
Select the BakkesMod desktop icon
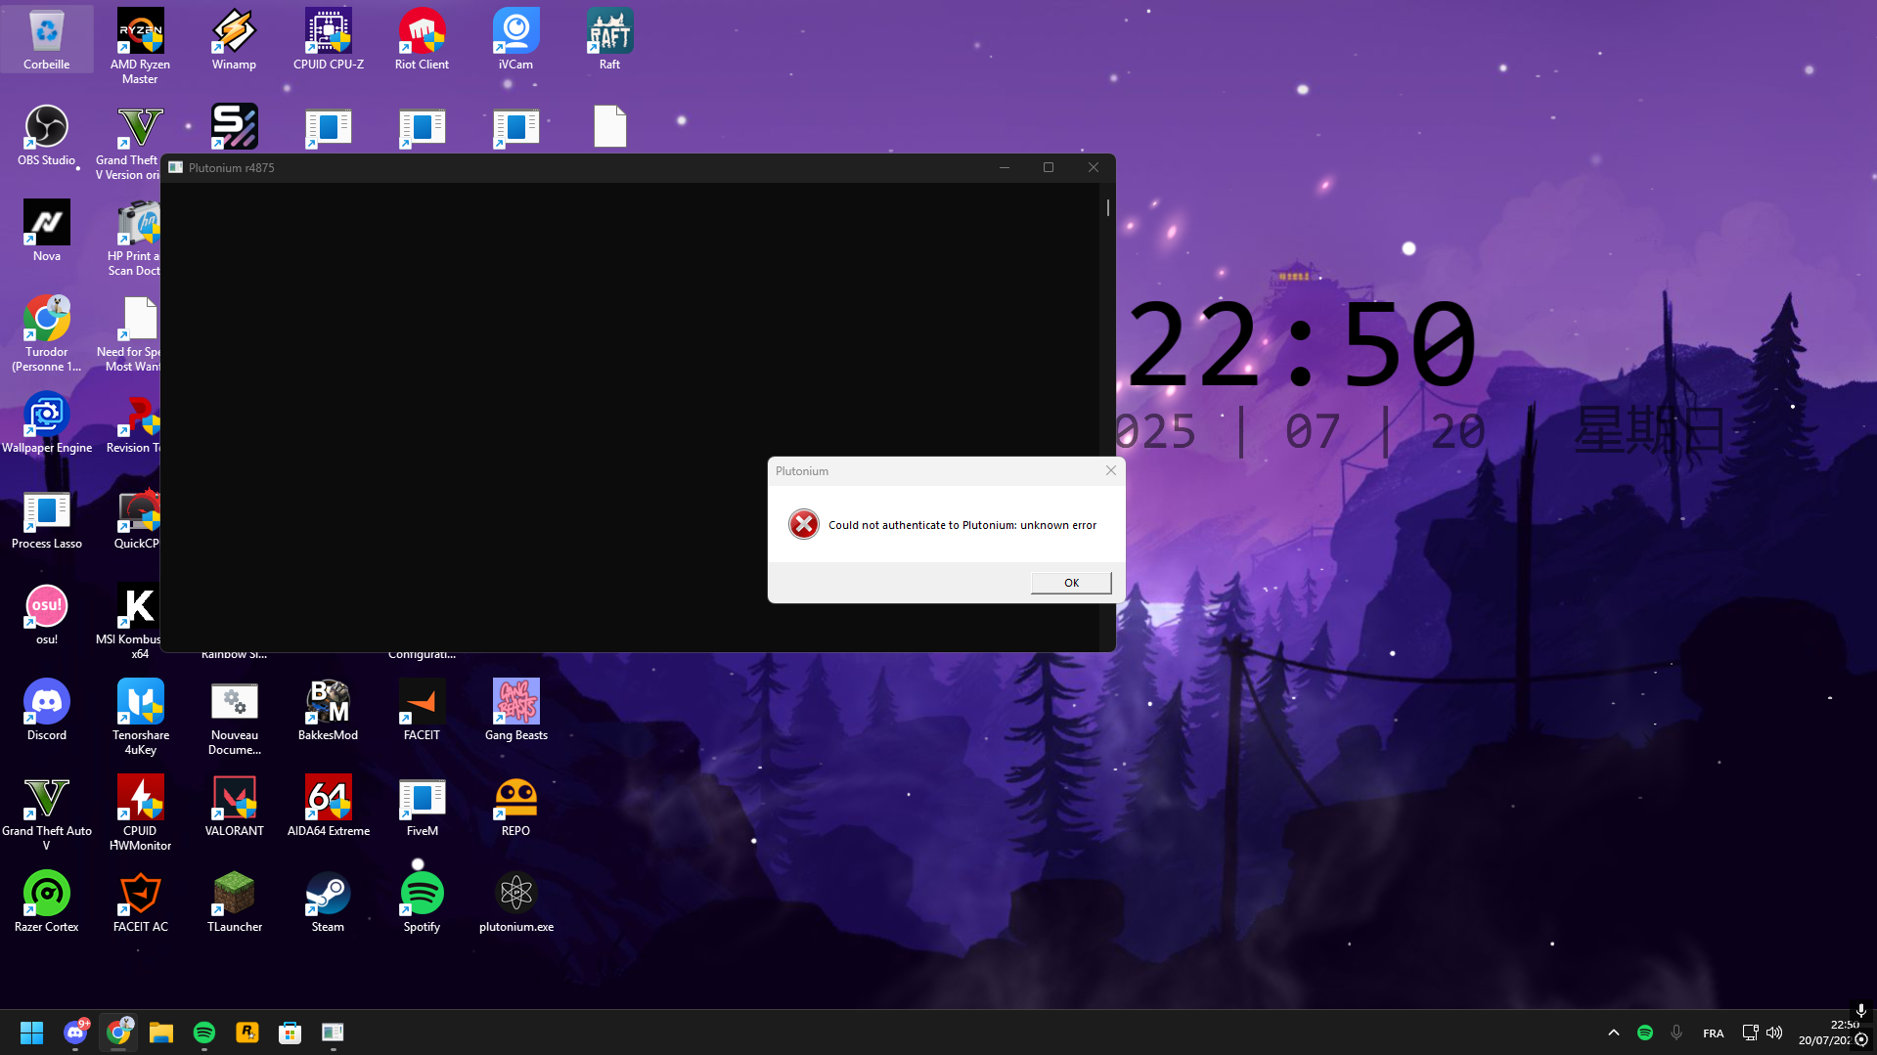[328, 711]
